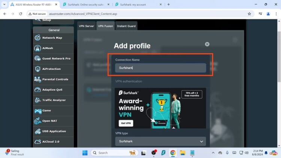Open Guest Network Pro icon
The image size is (281, 158).
(37, 58)
